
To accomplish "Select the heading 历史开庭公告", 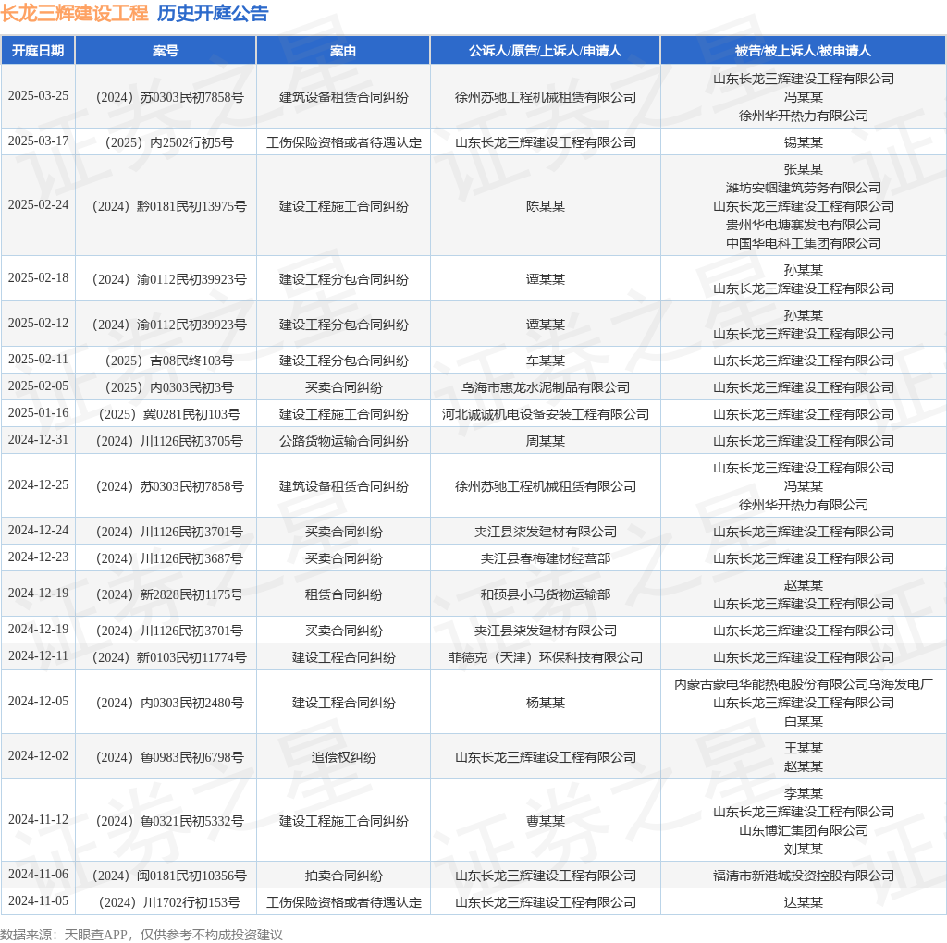I will [x=213, y=13].
